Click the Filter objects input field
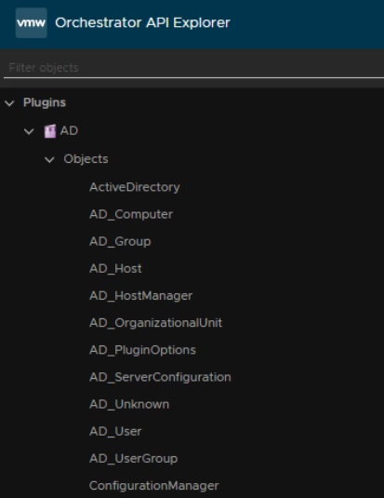 pos(193,68)
